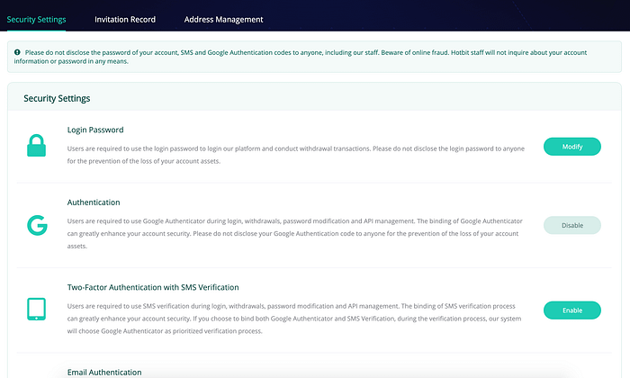
Task: Disable Google Authentication
Action: [x=572, y=225]
